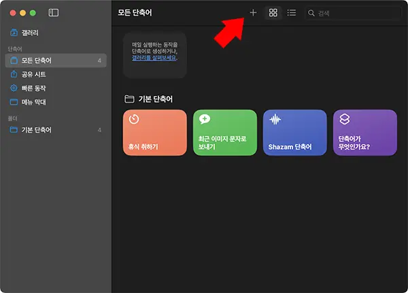Open the 기본 단축어 folder in the sidebar
408x293 pixels.
[56, 130]
